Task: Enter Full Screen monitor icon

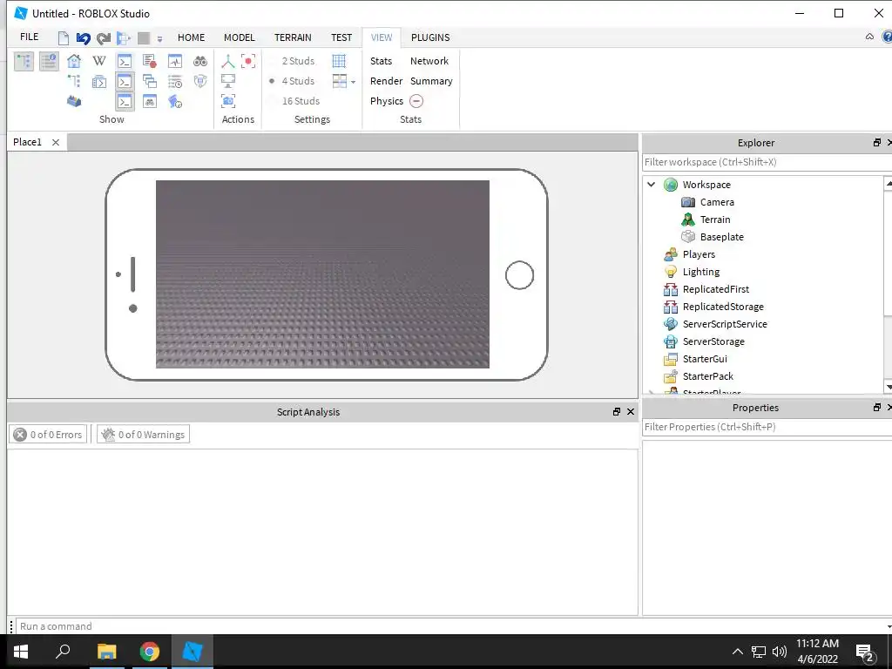Action: (228, 81)
